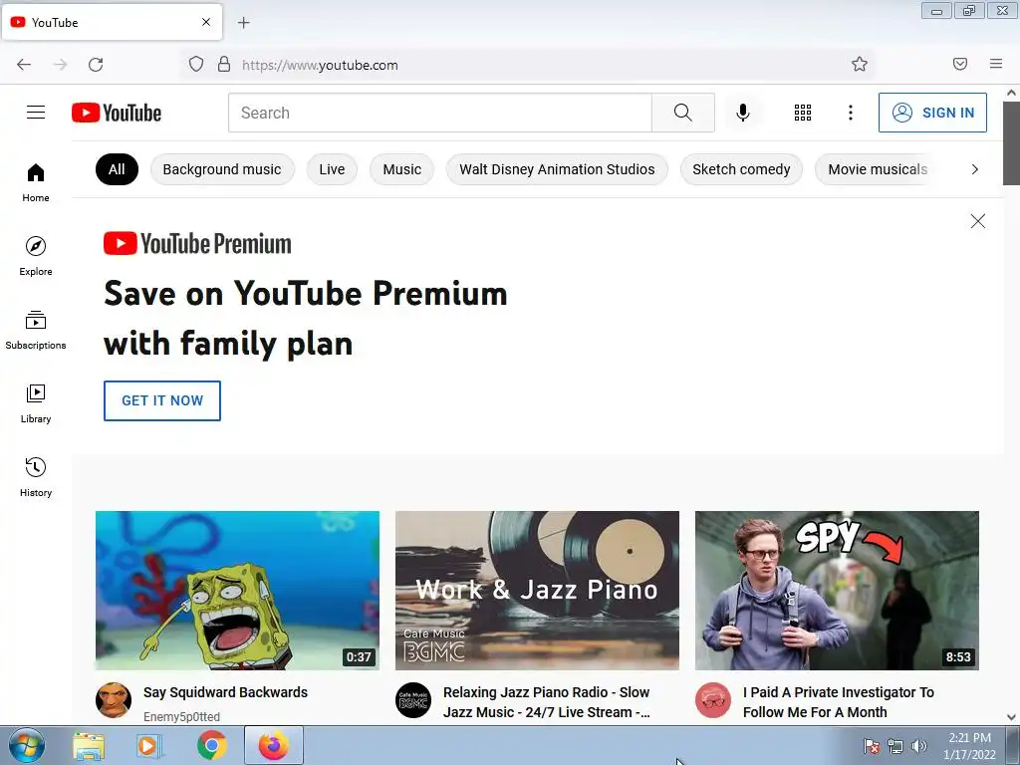The image size is (1020, 765).
Task: Open Google Chrome from taskbar
Action: (x=211, y=746)
